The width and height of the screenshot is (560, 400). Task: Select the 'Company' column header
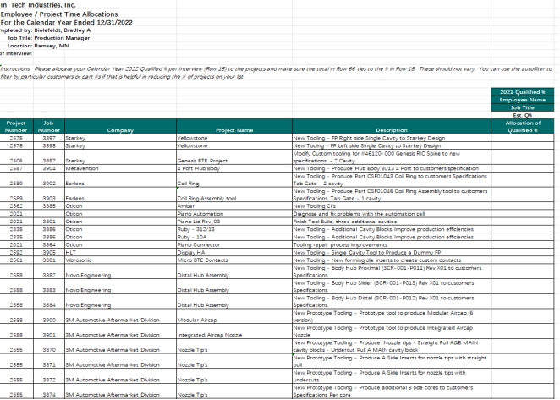(120, 127)
